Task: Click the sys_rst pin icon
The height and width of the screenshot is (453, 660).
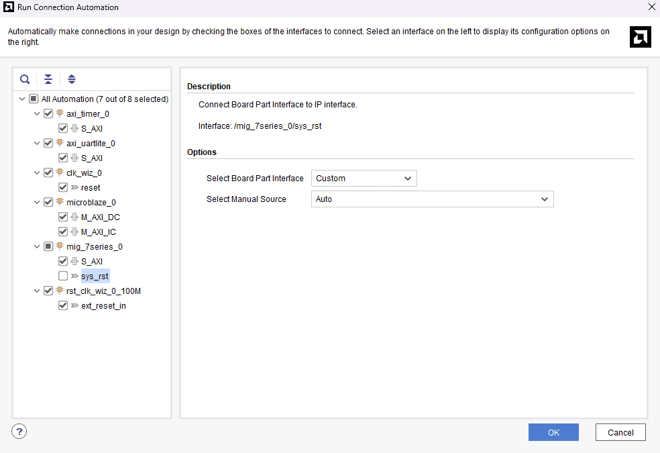Action: click(x=74, y=276)
